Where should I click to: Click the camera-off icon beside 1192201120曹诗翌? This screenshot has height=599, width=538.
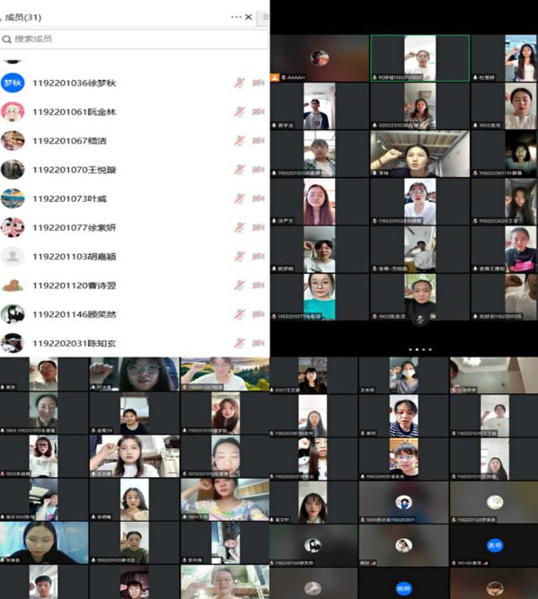tap(259, 285)
